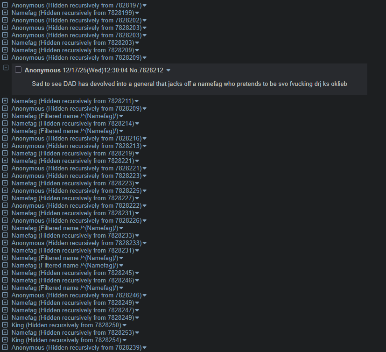Show hidden post from 7828197 with plus icon
The image size is (386, 352).
[5, 5]
